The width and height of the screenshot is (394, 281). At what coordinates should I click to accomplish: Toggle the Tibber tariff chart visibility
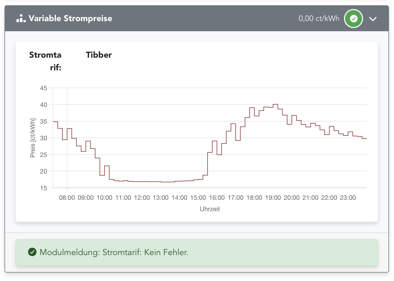(99, 55)
